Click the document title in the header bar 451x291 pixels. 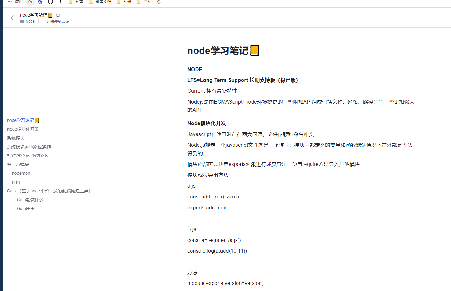36,15
